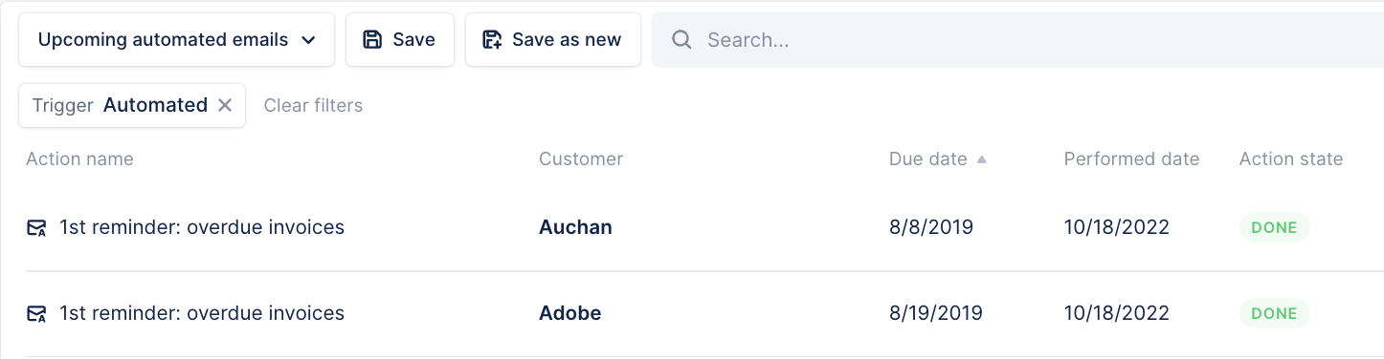This screenshot has height=359, width=1384.
Task: Sort by the Customer column header
Action: pos(581,158)
